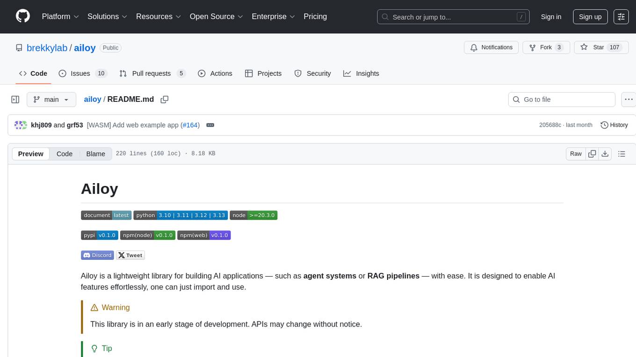
Task: Click the pypi v0.1.0 badge
Action: [100, 235]
